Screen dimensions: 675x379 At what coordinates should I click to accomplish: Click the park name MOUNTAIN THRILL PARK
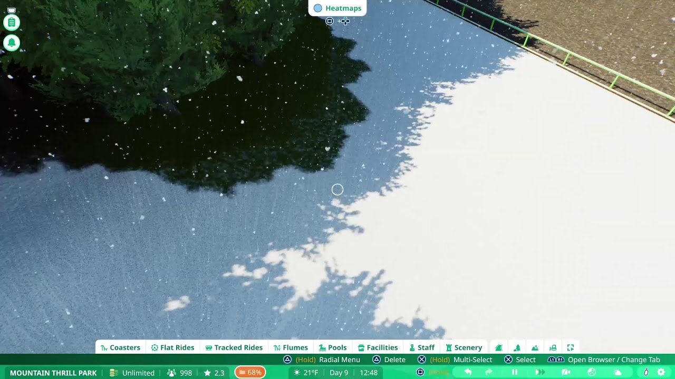tap(53, 373)
